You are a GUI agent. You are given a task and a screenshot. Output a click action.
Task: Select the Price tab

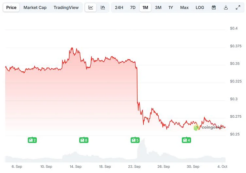click(11, 8)
